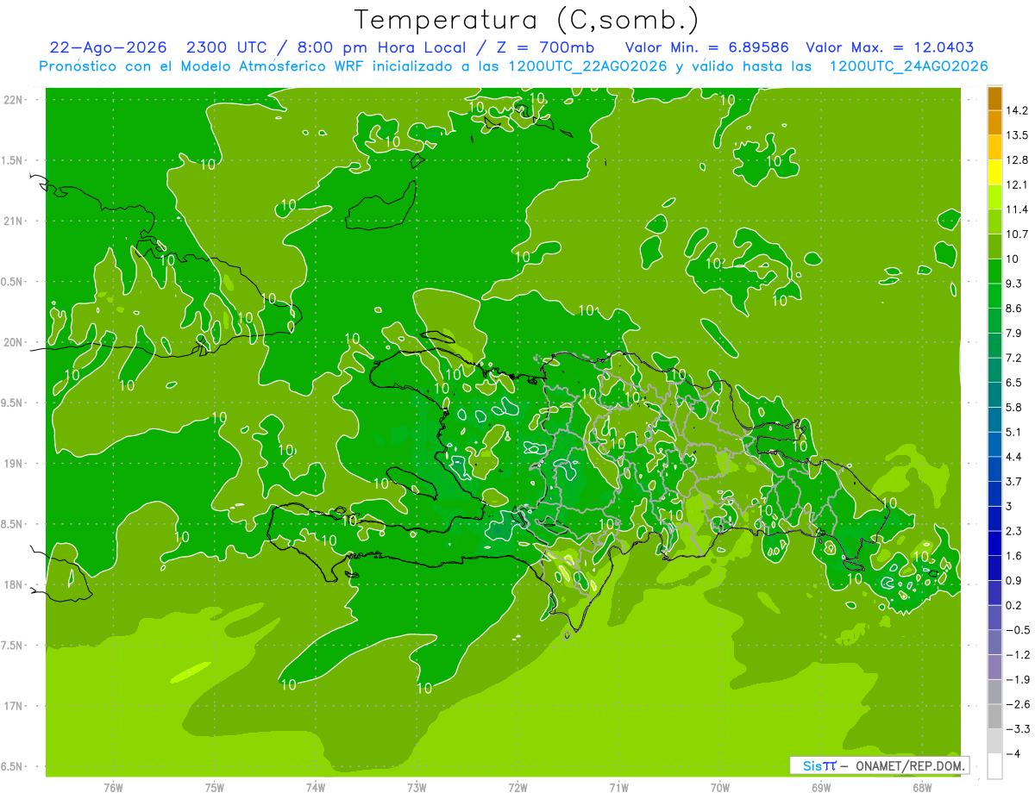Click the '-0.5' colorbar value
1035x799 pixels.
[1017, 630]
